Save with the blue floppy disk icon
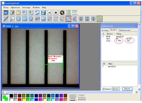Viewport: 142px width, 103px height. (43, 13)
